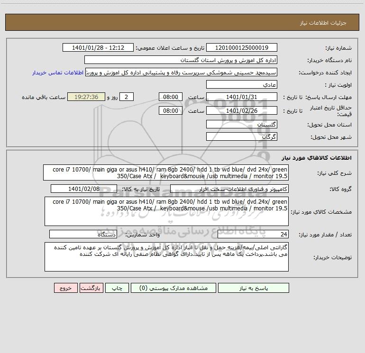The height and width of the screenshot is (353, 365).
Task: Click the general description text box
Action: 166,172
